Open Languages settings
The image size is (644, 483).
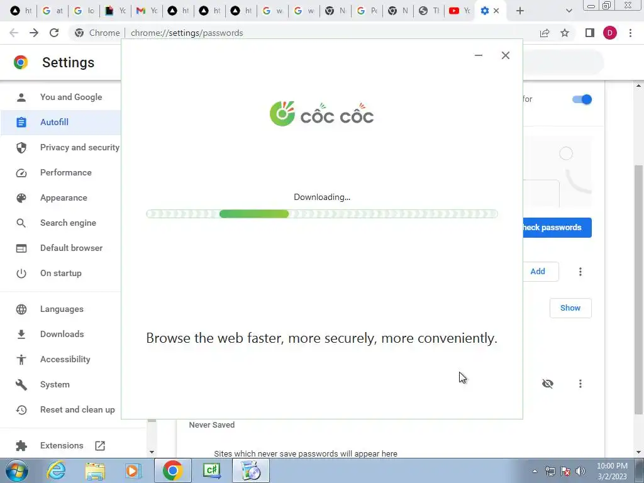point(62,309)
